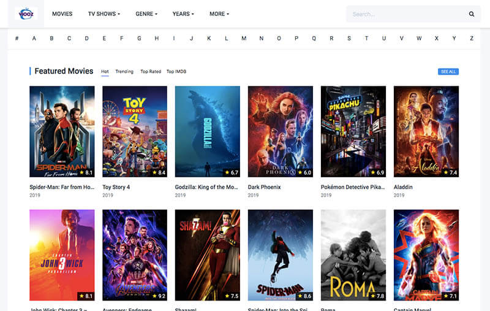Expand the TV Shows dropdown

[104, 13]
